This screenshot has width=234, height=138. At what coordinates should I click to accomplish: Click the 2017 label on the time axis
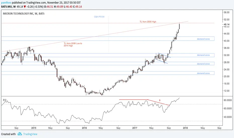coord(135,128)
